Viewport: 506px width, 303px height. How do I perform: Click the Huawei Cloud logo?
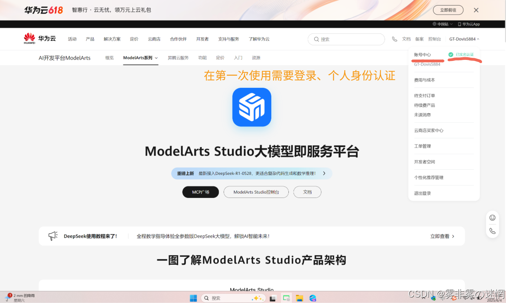click(40, 39)
